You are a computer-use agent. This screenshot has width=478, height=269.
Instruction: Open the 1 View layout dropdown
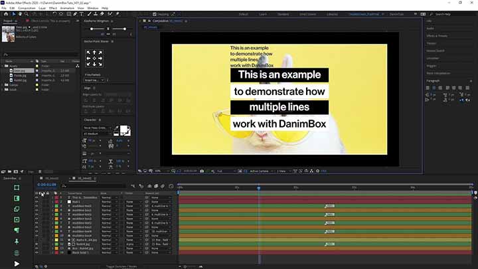pyautogui.click(x=283, y=171)
